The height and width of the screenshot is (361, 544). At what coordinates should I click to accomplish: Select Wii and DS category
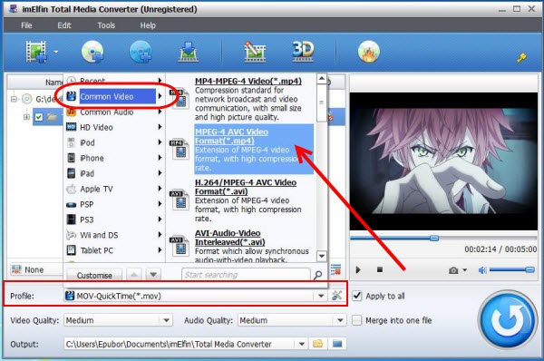[x=114, y=235]
